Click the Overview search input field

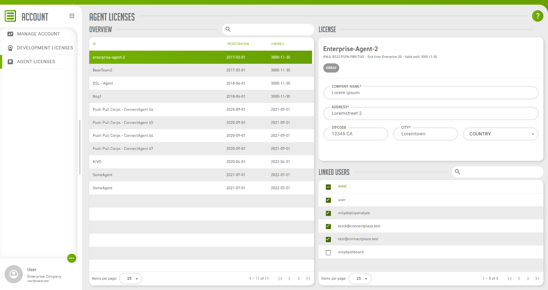point(268,29)
